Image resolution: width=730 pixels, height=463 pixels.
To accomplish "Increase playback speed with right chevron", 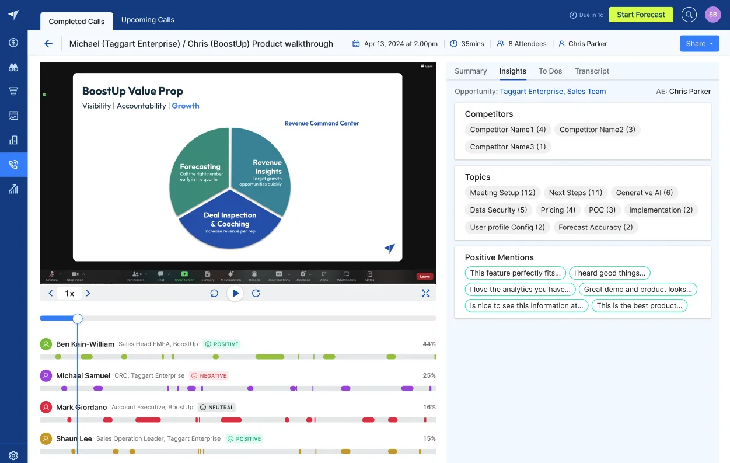I will tap(88, 293).
